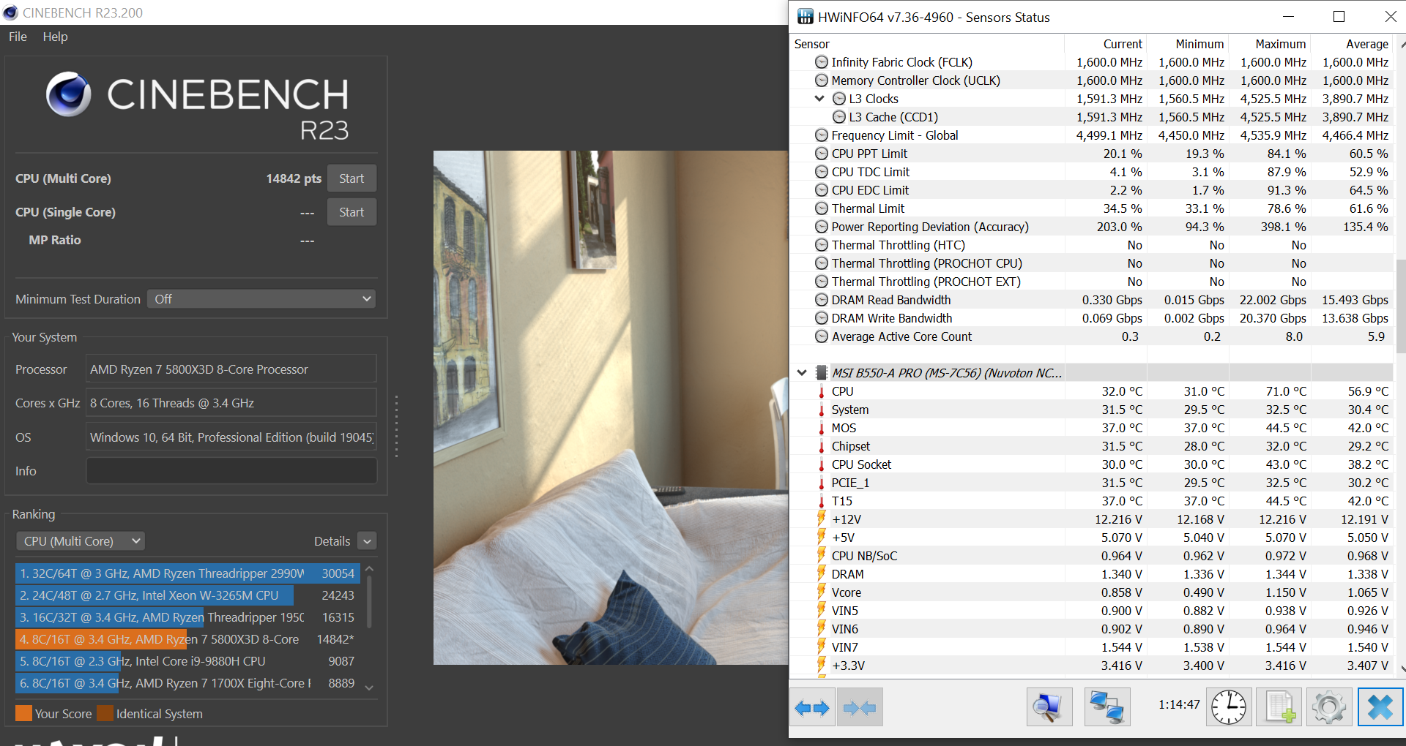The image size is (1406, 746).
Task: Click the Vcore voltage lightning icon
Action: click(x=822, y=592)
